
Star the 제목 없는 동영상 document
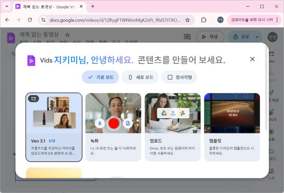tap(67, 35)
